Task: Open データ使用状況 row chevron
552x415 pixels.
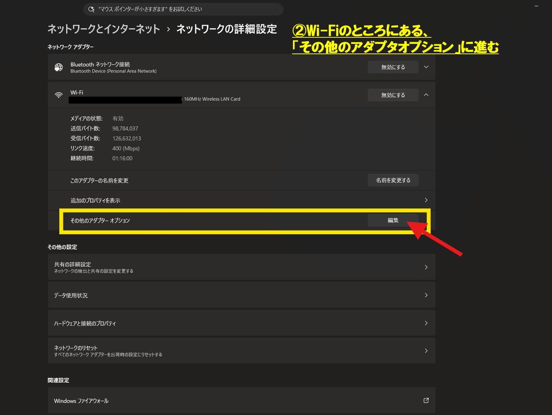Action: [x=426, y=295]
